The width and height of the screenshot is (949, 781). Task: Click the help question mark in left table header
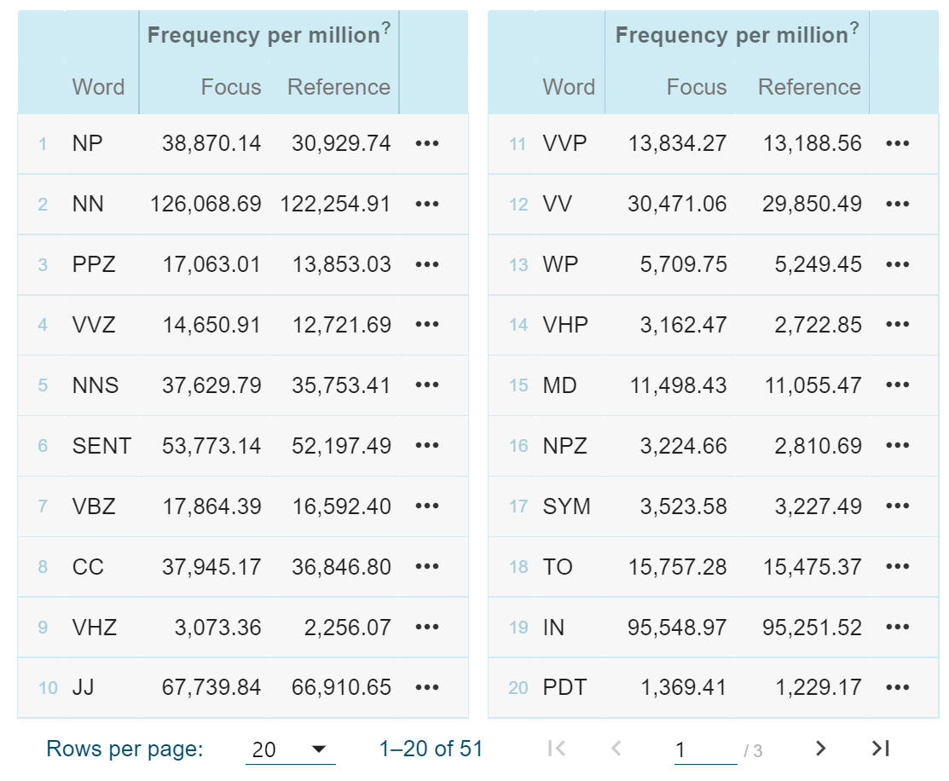(386, 29)
